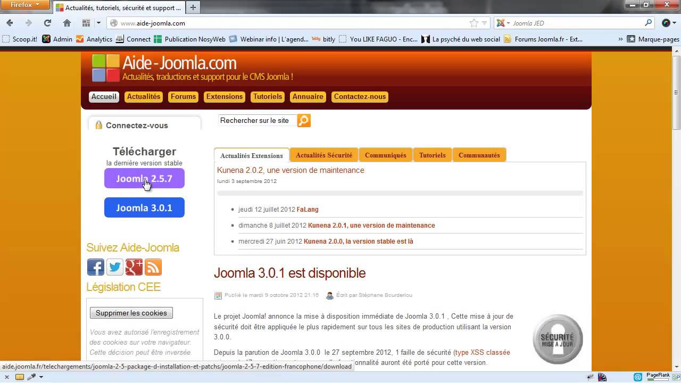Open Kunena 2.0.2 maintenance article
The height and width of the screenshot is (383, 681).
pyautogui.click(x=290, y=170)
